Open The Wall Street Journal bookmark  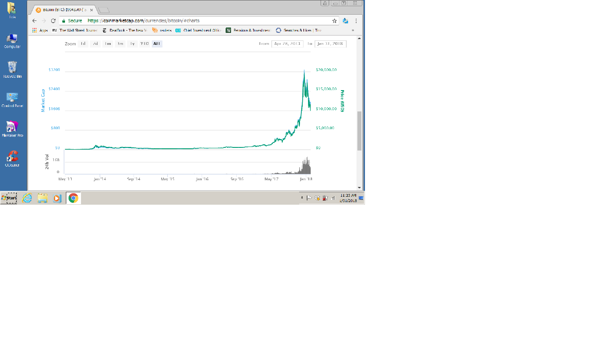(x=75, y=31)
